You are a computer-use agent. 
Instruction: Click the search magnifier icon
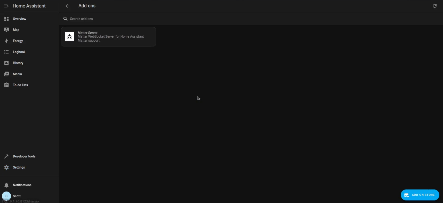(x=65, y=19)
